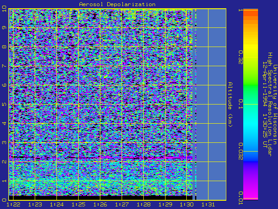Viewport: 278px width, 209px height.
Task: Select the 1:26 time axis label
Action: tap(100, 205)
